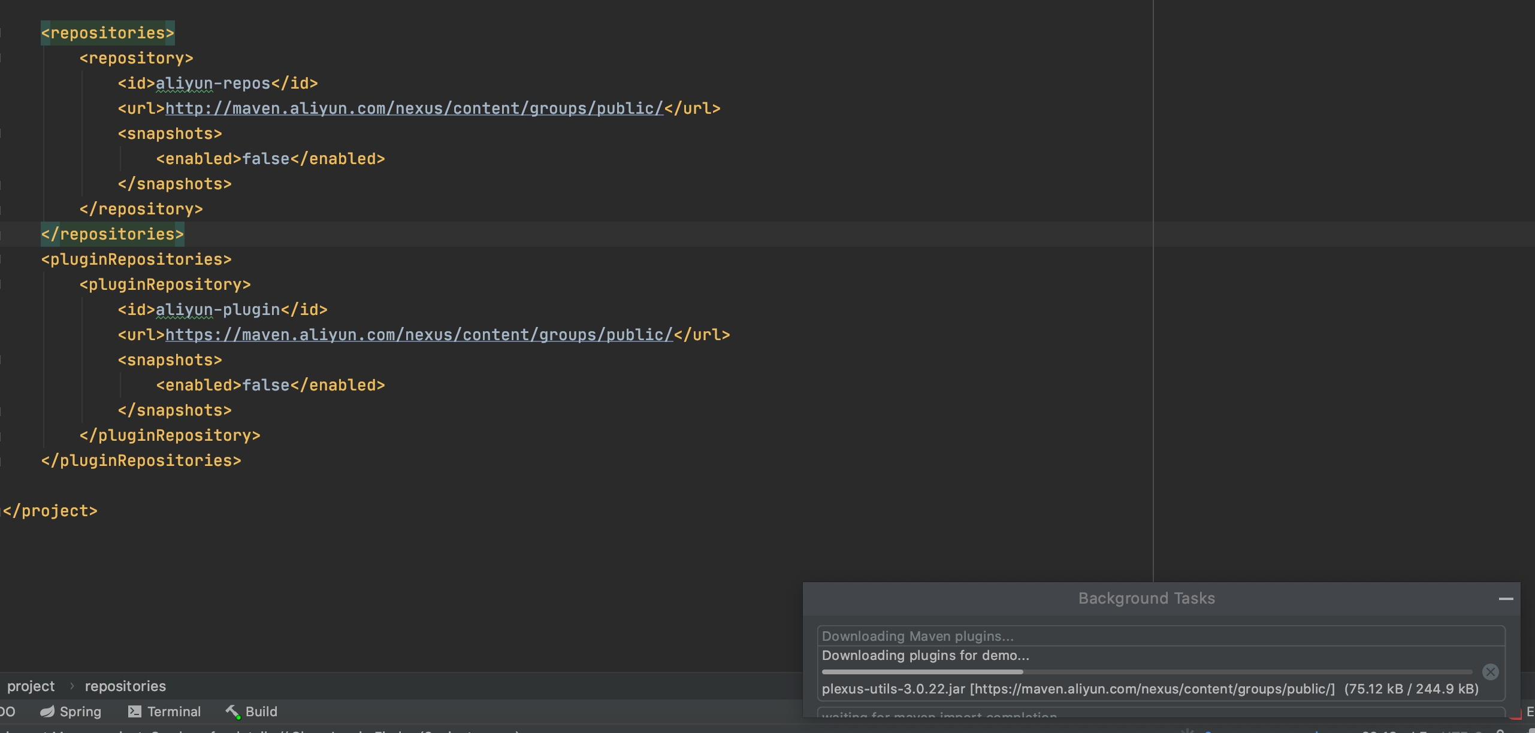Open the Terminal tool window icon
This screenshot has height=733, width=1535.
pos(134,711)
